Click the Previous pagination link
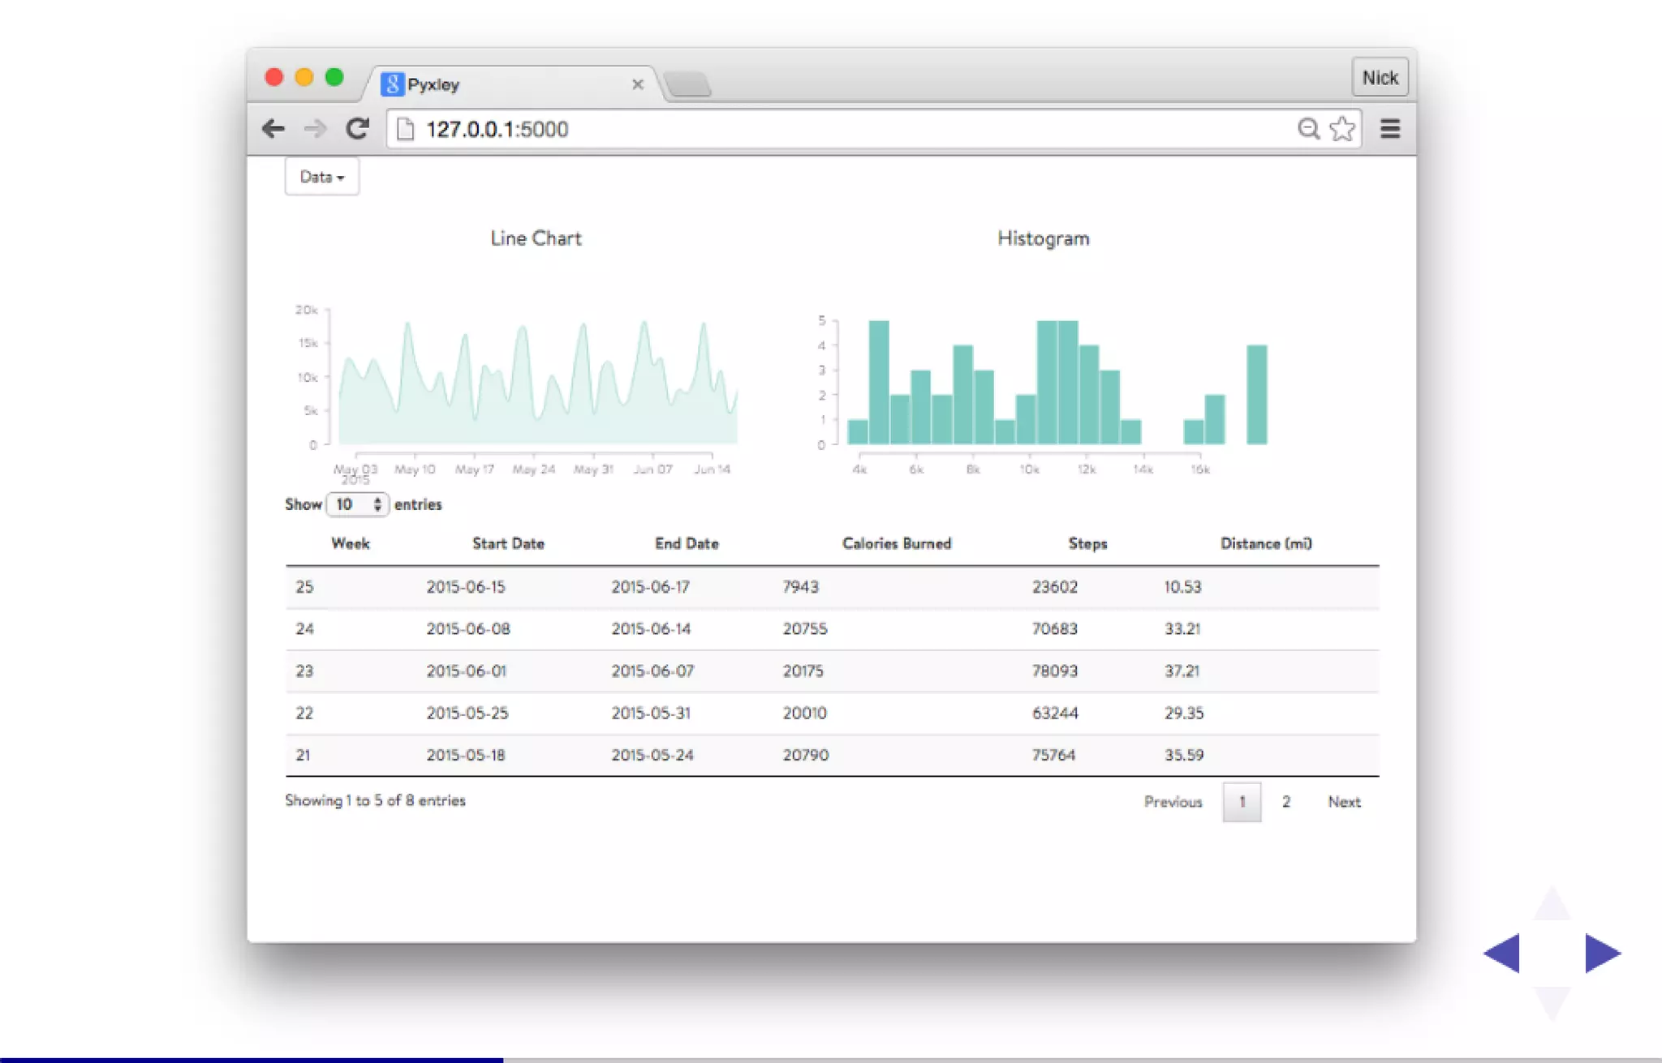Viewport: 1662px width, 1063px height. (x=1173, y=802)
